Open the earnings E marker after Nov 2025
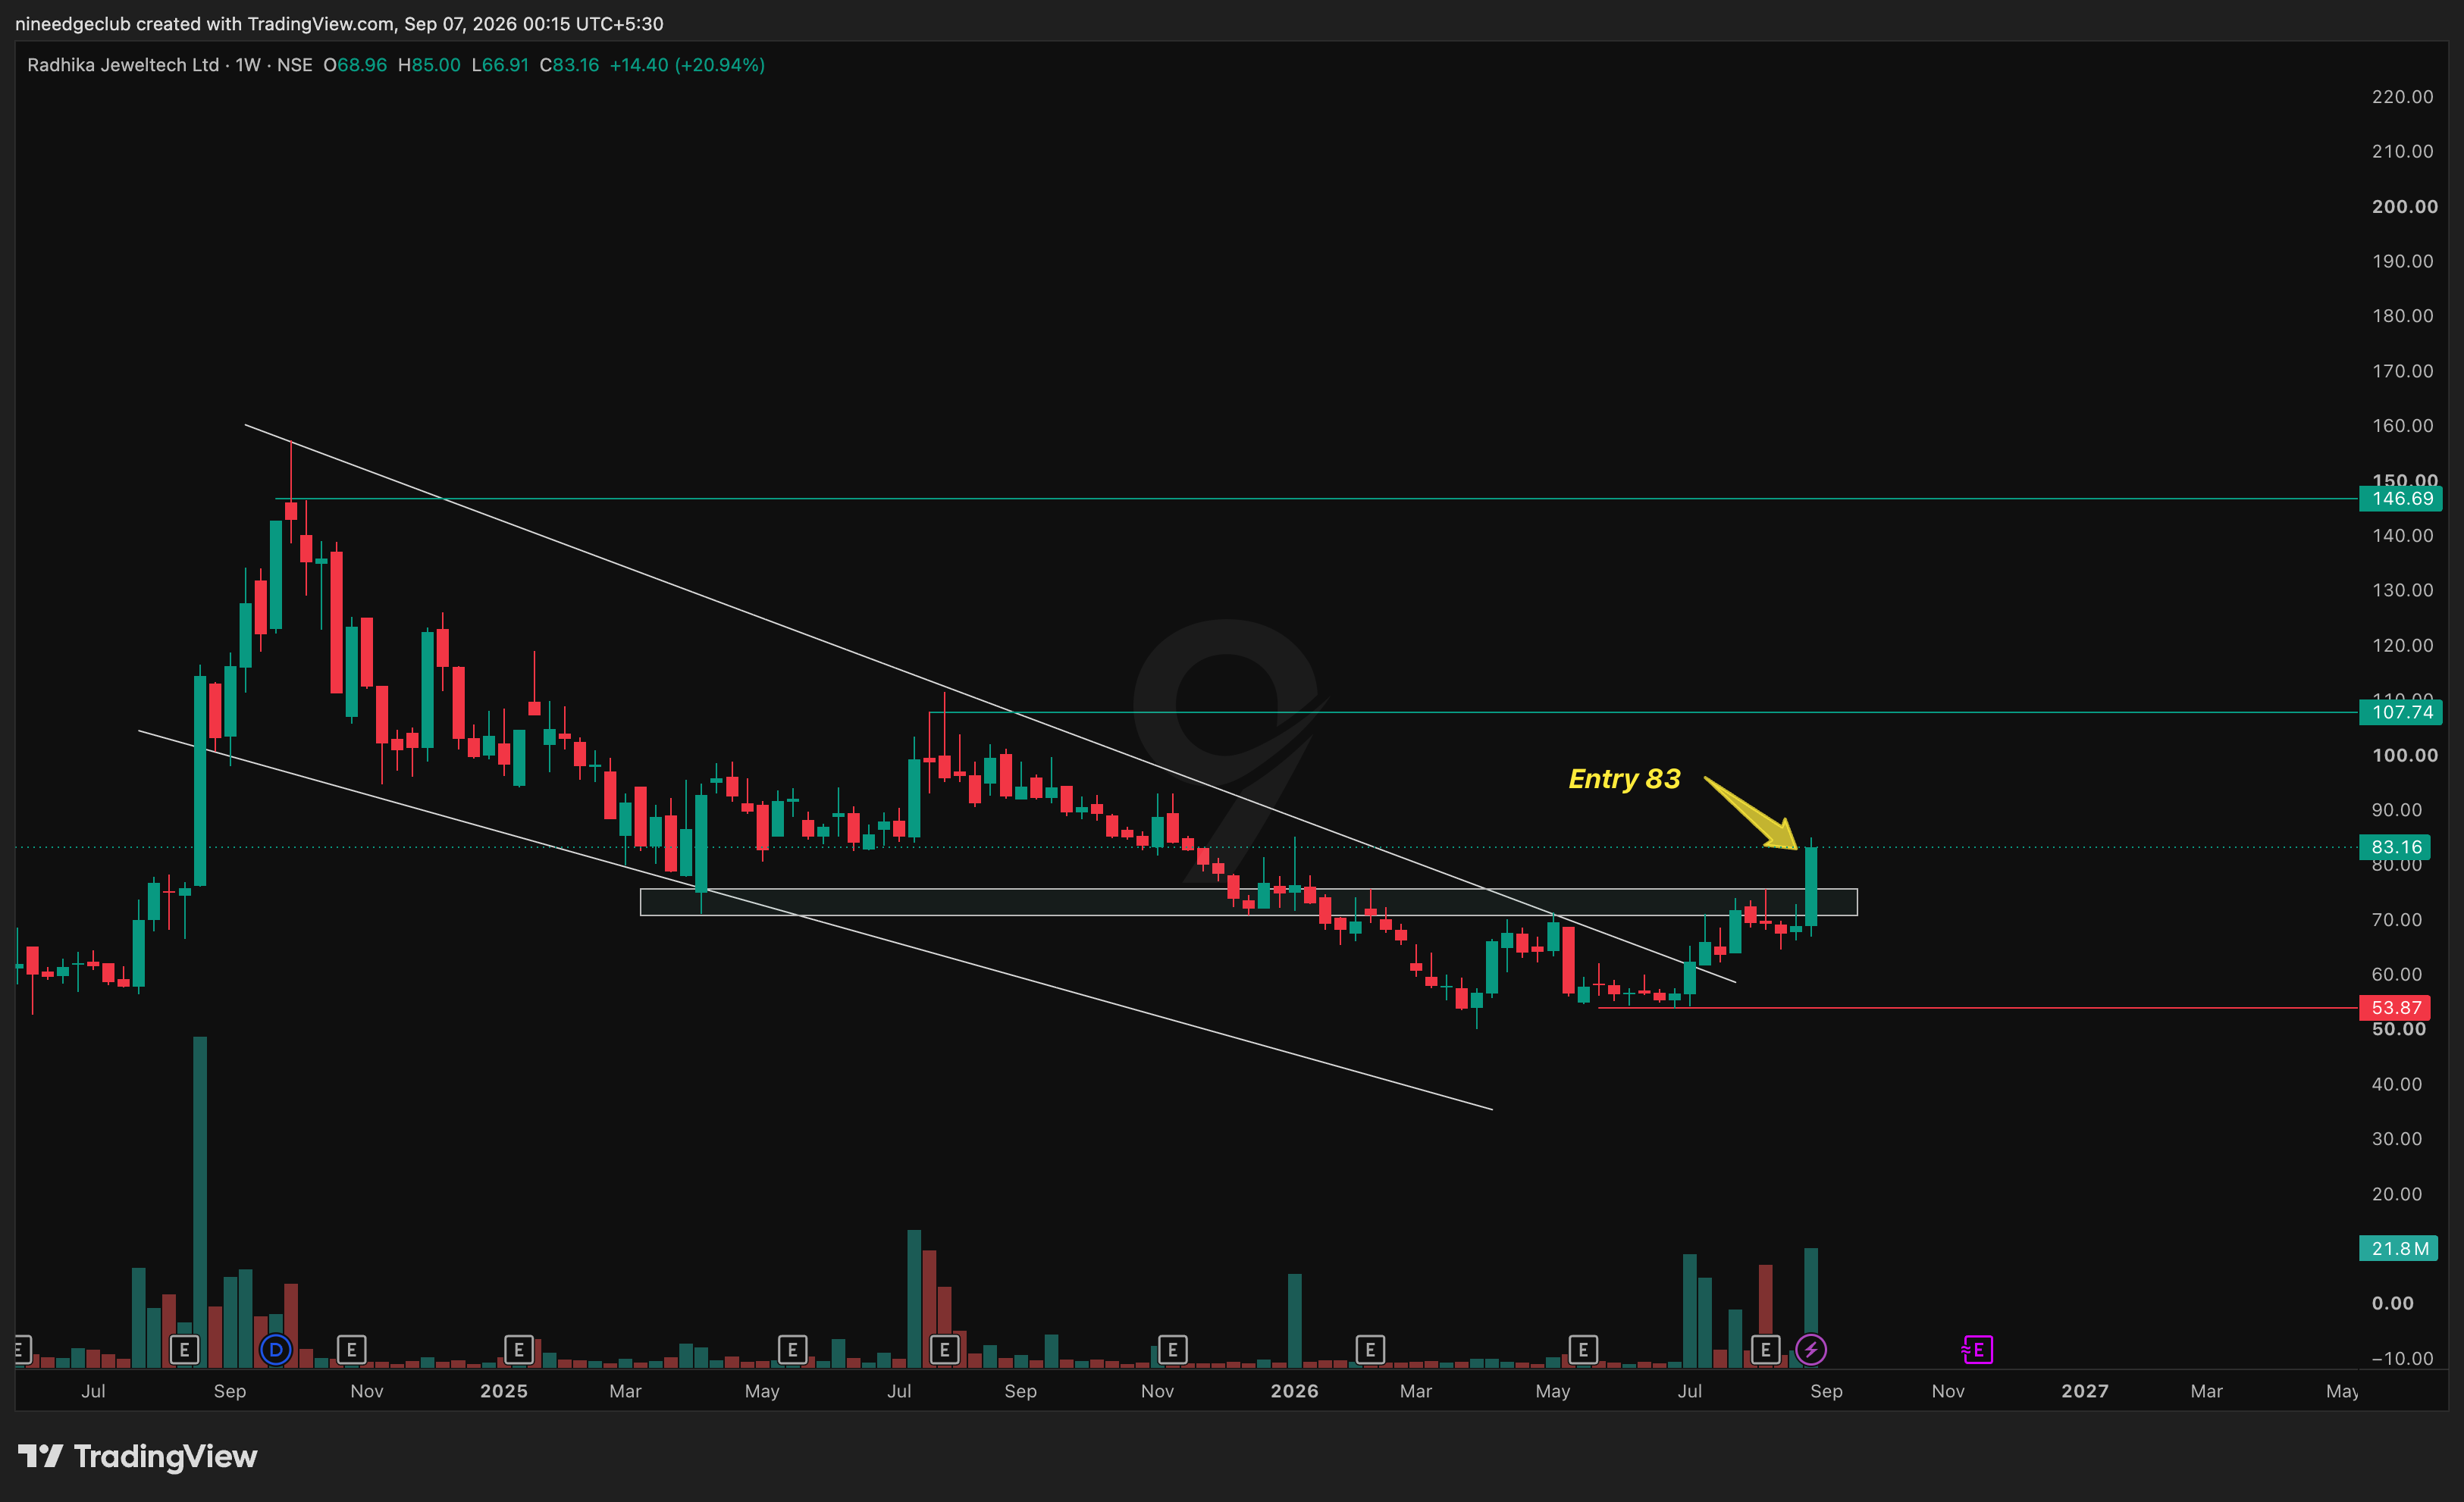This screenshot has height=1502, width=2464. click(1172, 1350)
